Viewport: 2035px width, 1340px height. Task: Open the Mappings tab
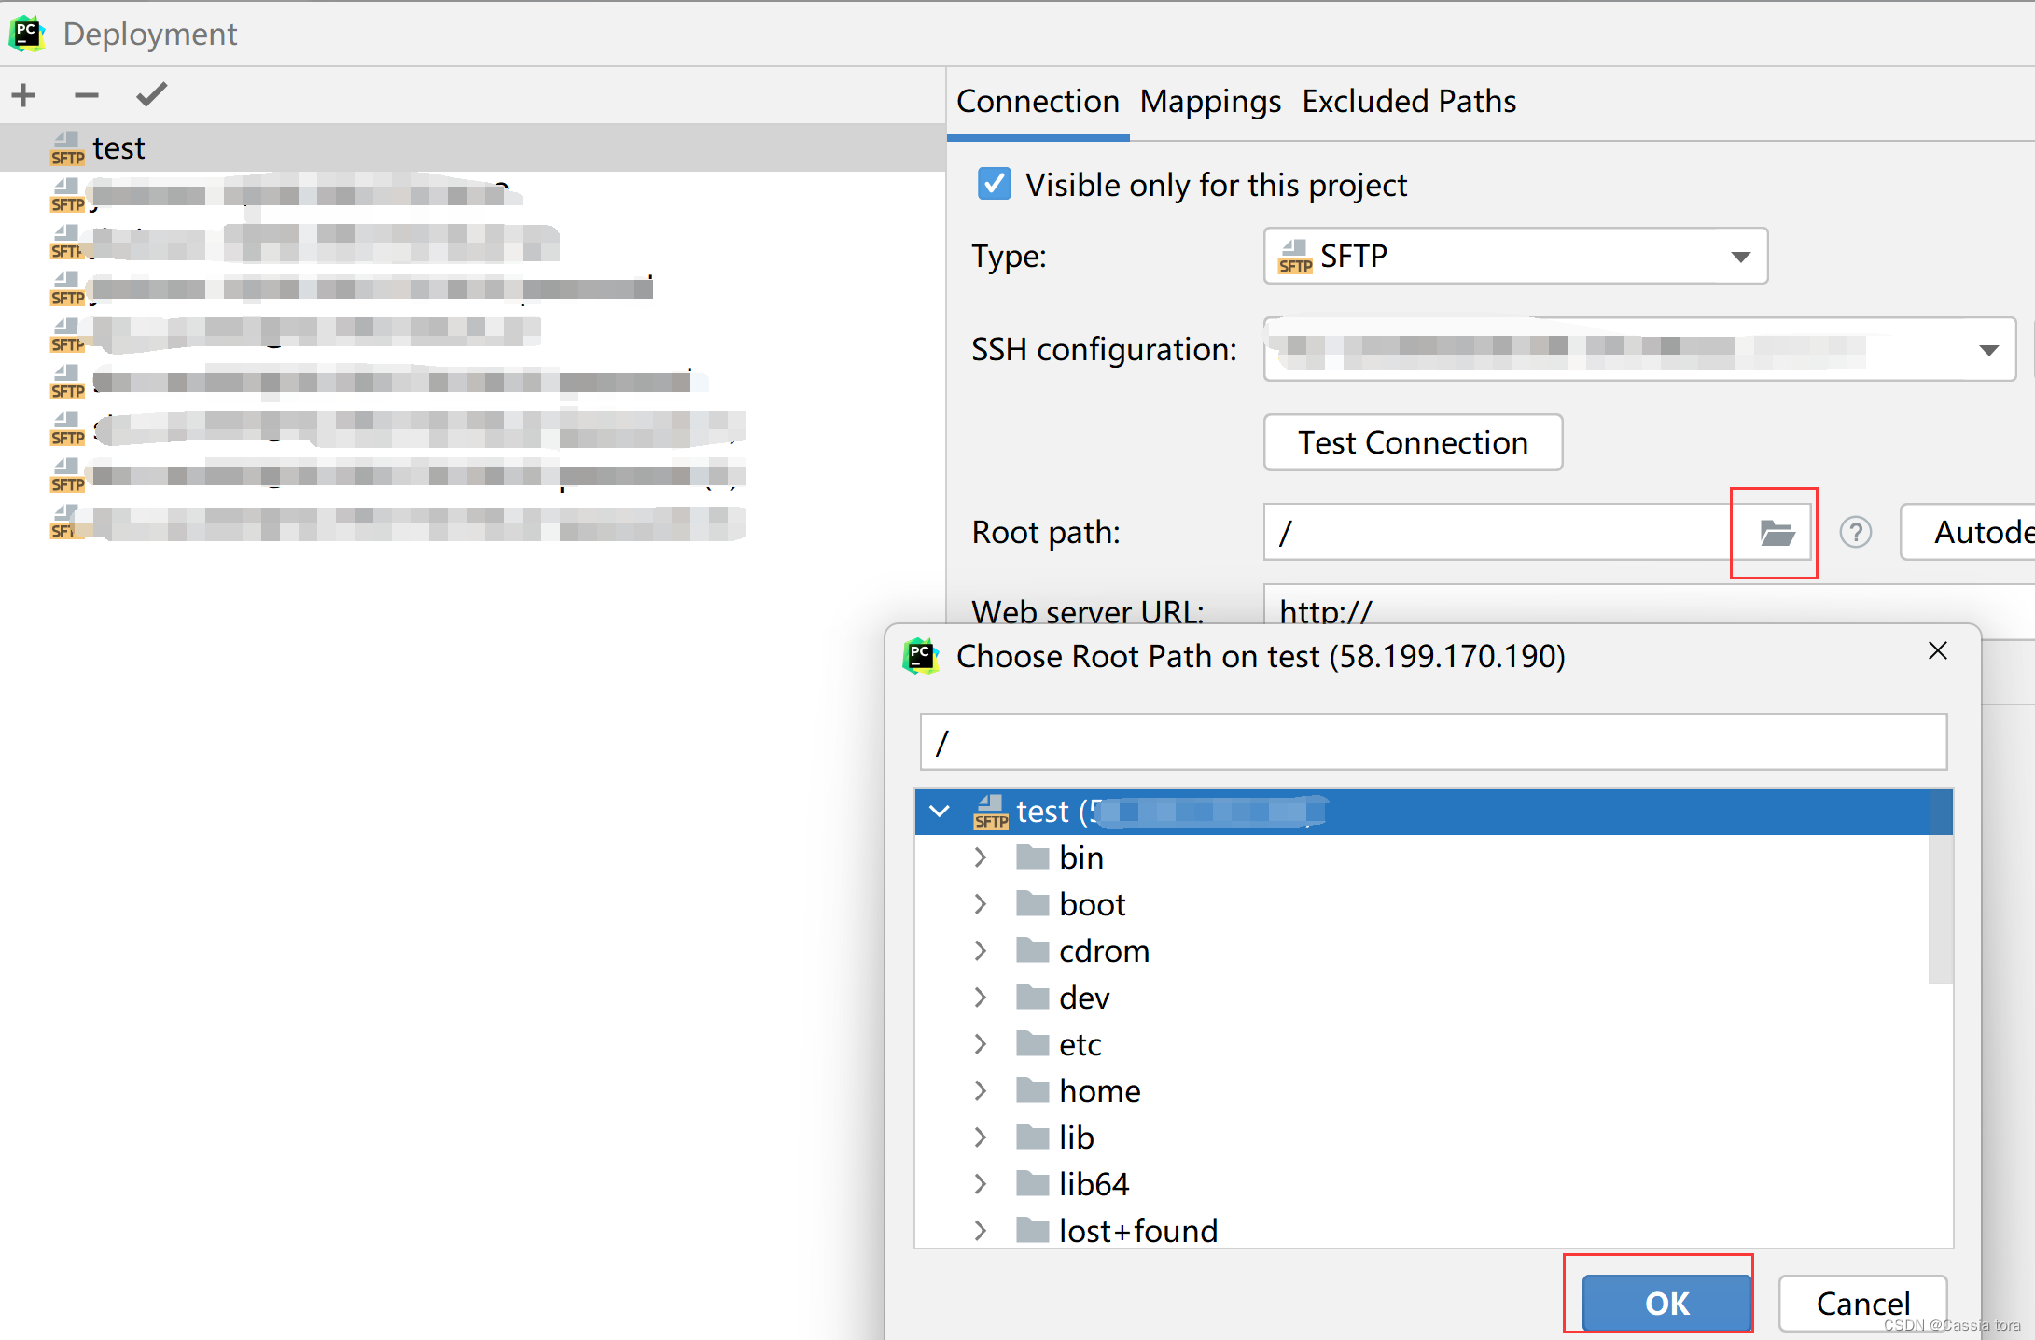tap(1210, 101)
